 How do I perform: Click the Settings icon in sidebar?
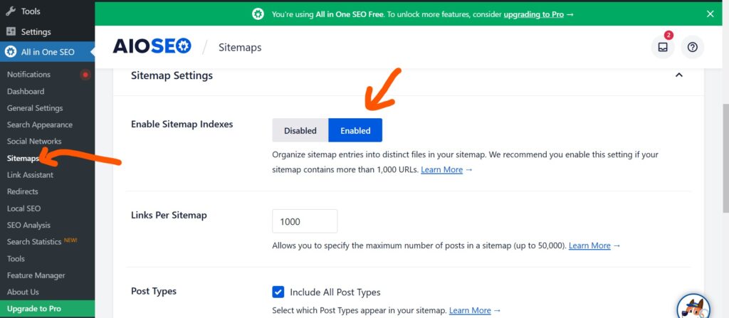click(11, 31)
